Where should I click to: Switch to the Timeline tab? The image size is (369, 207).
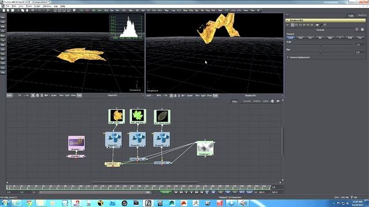click(x=257, y=101)
